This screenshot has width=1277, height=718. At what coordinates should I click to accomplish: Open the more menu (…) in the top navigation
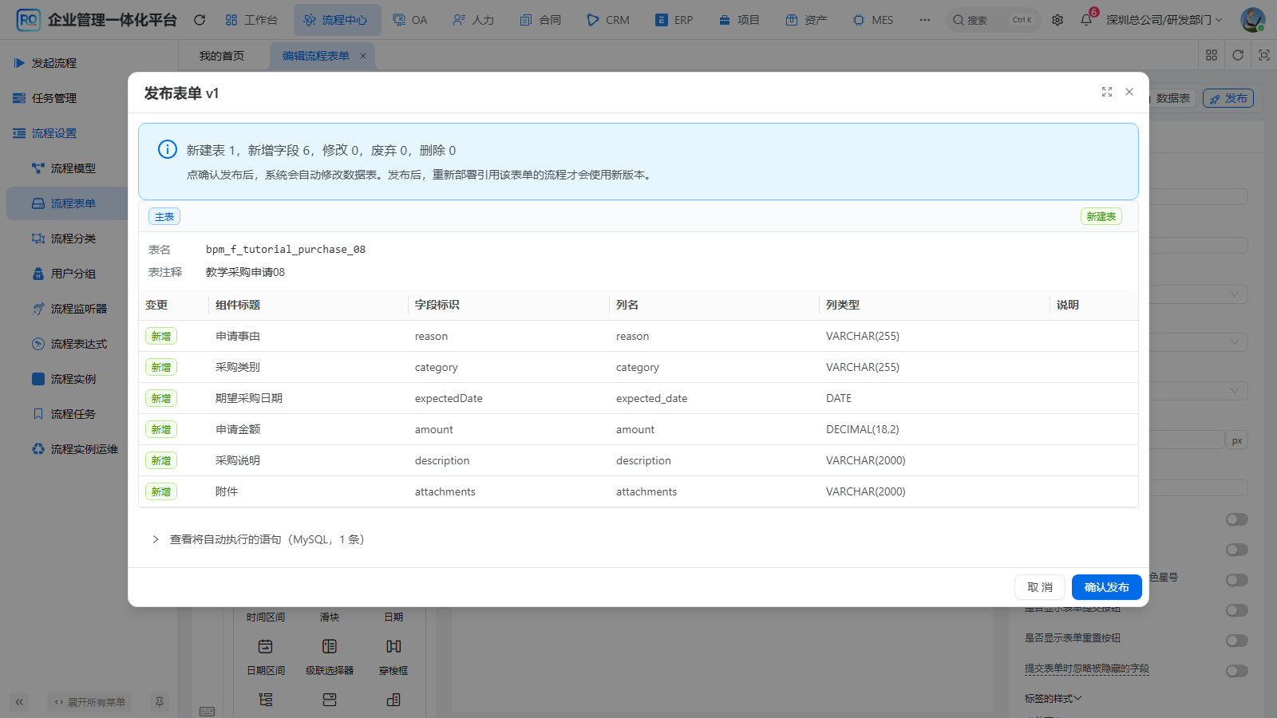pyautogui.click(x=925, y=20)
